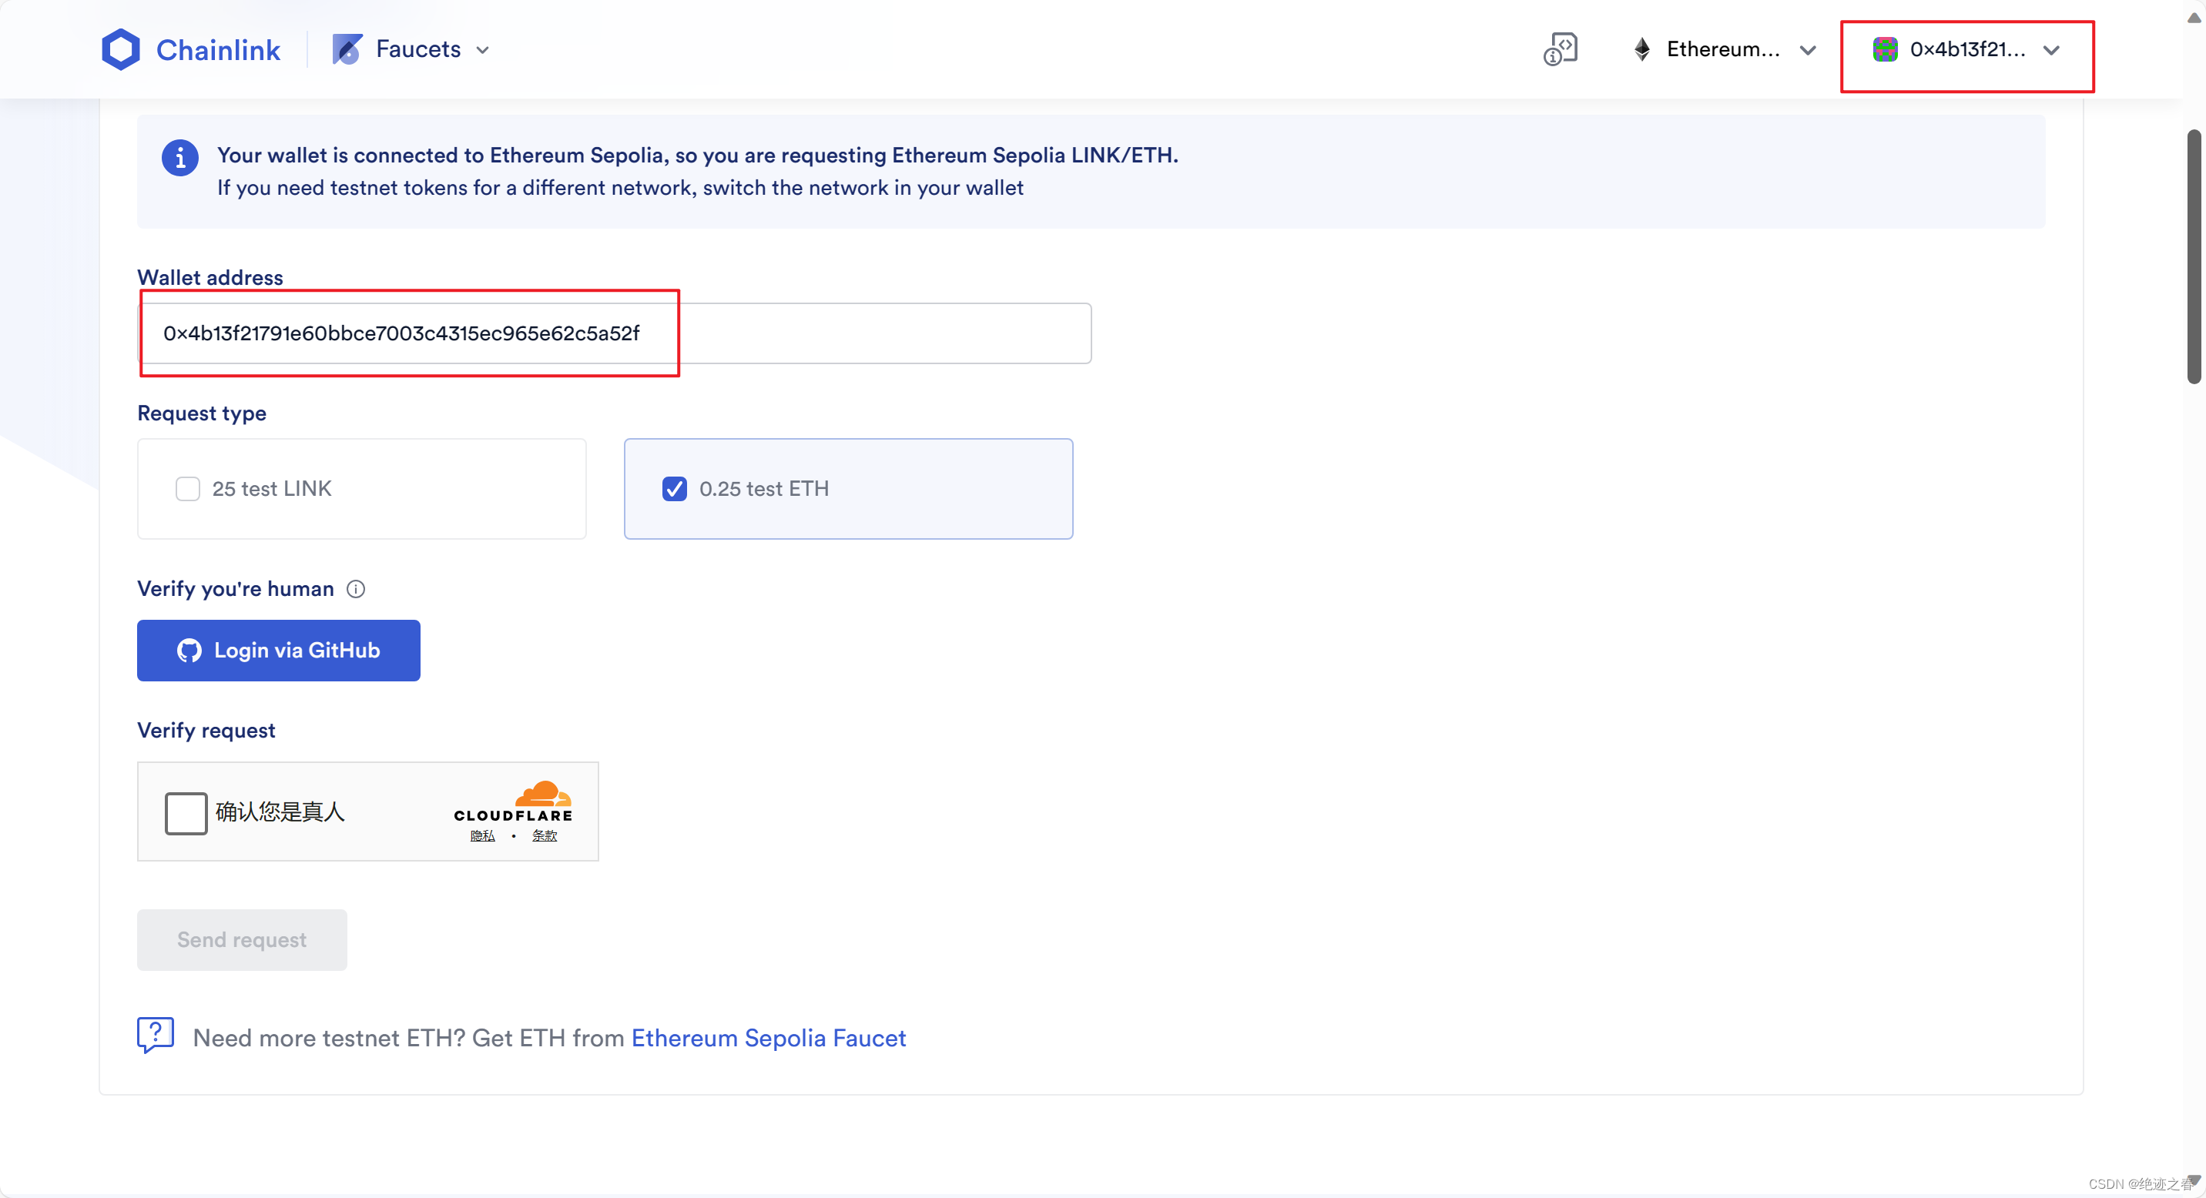Show info tooltip beside Verify you're human

coord(355,589)
